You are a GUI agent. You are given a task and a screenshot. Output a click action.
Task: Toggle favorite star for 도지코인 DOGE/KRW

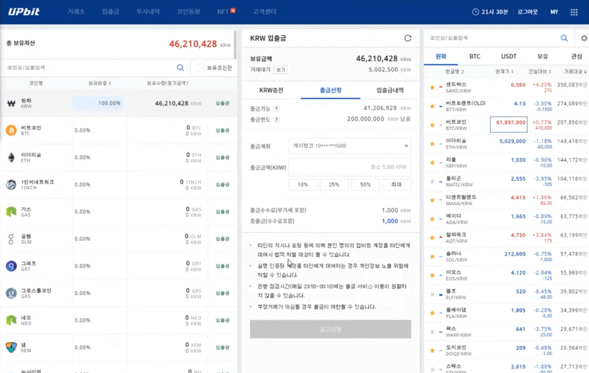point(432,351)
